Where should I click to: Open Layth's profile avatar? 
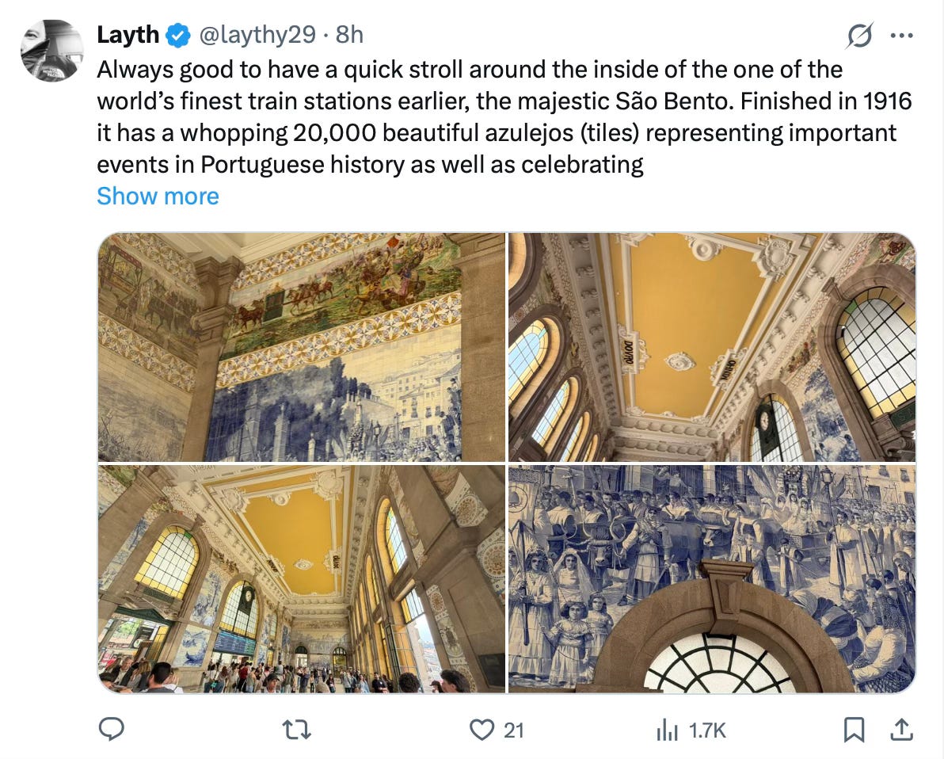51,51
